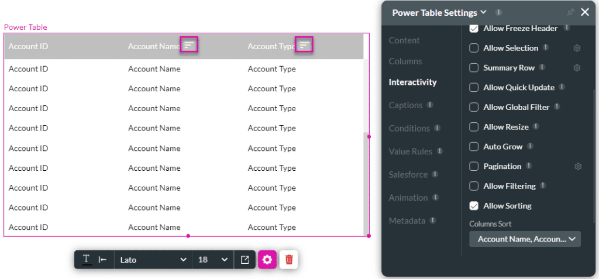
Task: Click the open-in-new-window icon in toolbar
Action: 245,260
